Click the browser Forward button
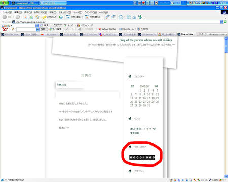 pyautogui.click(x=18, y=17)
